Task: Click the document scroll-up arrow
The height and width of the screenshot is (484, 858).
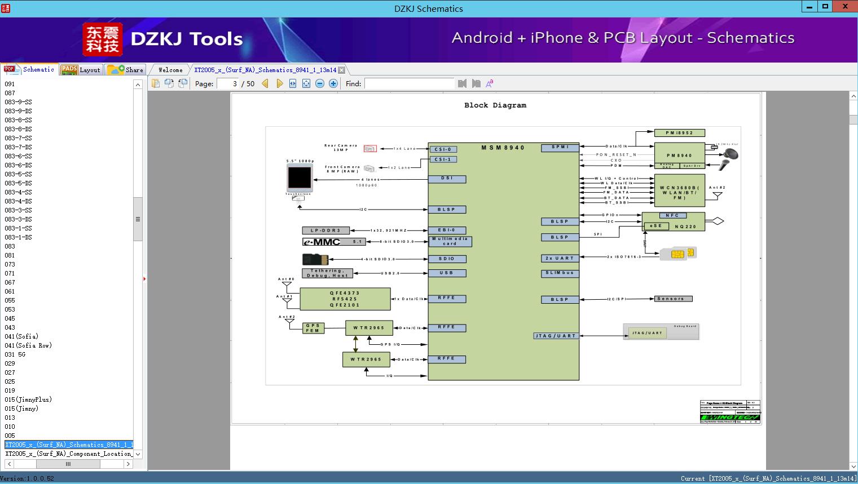Action: coord(853,96)
